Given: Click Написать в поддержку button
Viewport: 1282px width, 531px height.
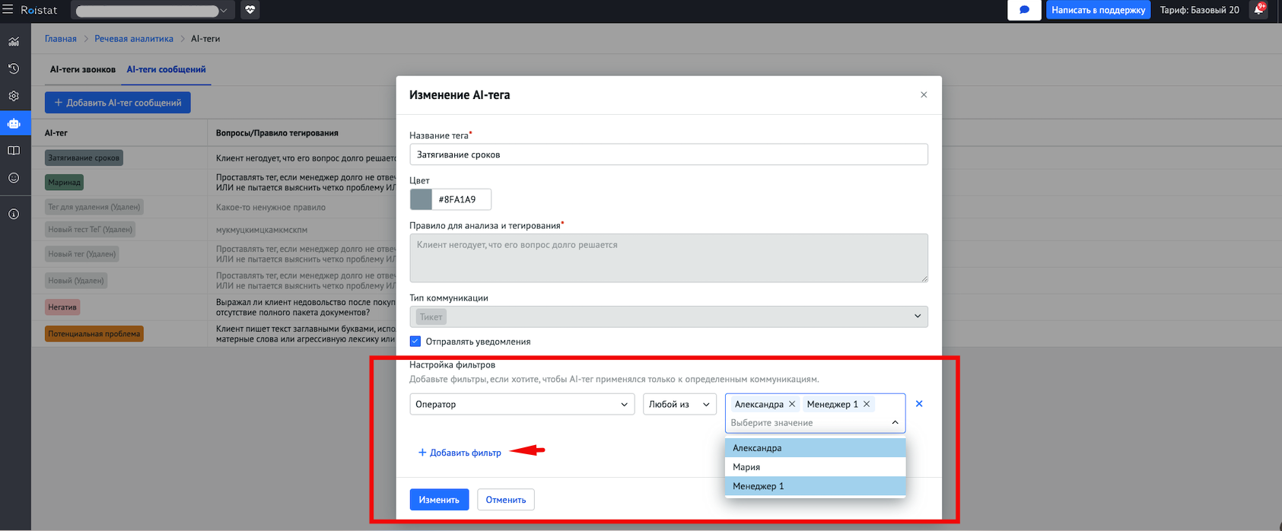Looking at the screenshot, I should 1098,10.
